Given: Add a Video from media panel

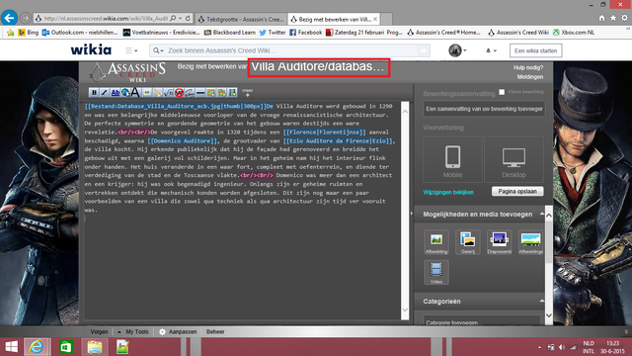Looking at the screenshot, I should coord(436,273).
